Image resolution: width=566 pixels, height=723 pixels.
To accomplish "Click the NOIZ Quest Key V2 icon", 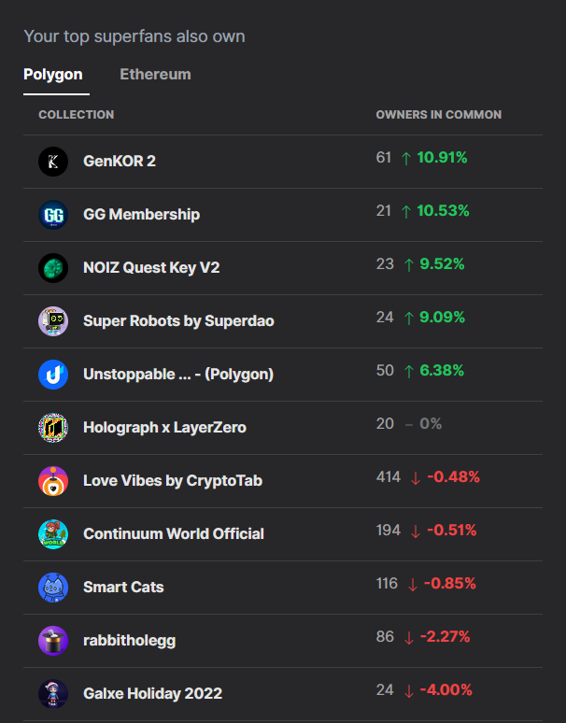I will click(x=53, y=268).
